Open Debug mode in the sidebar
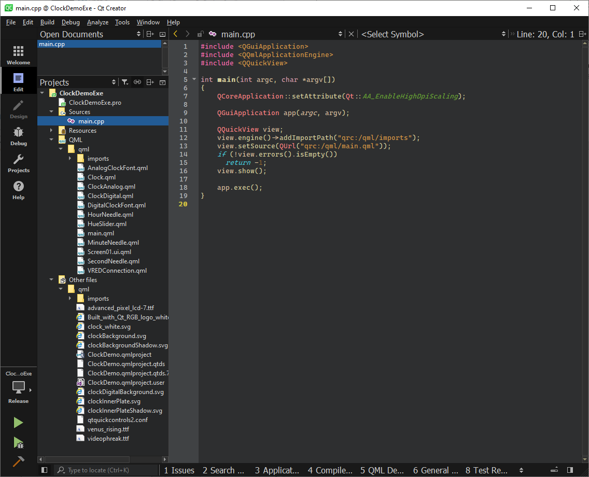Screen dimensions: 589x477 point(18,136)
